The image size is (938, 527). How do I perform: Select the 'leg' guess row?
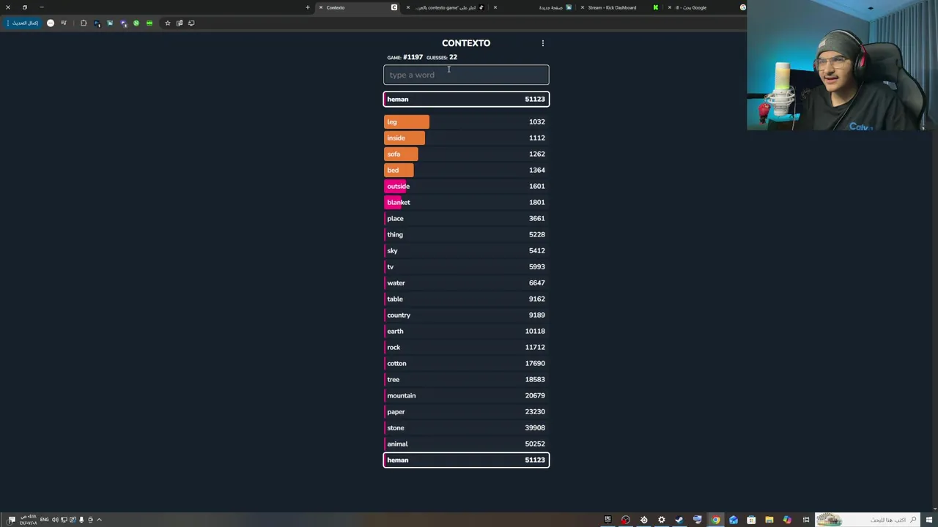(466, 122)
